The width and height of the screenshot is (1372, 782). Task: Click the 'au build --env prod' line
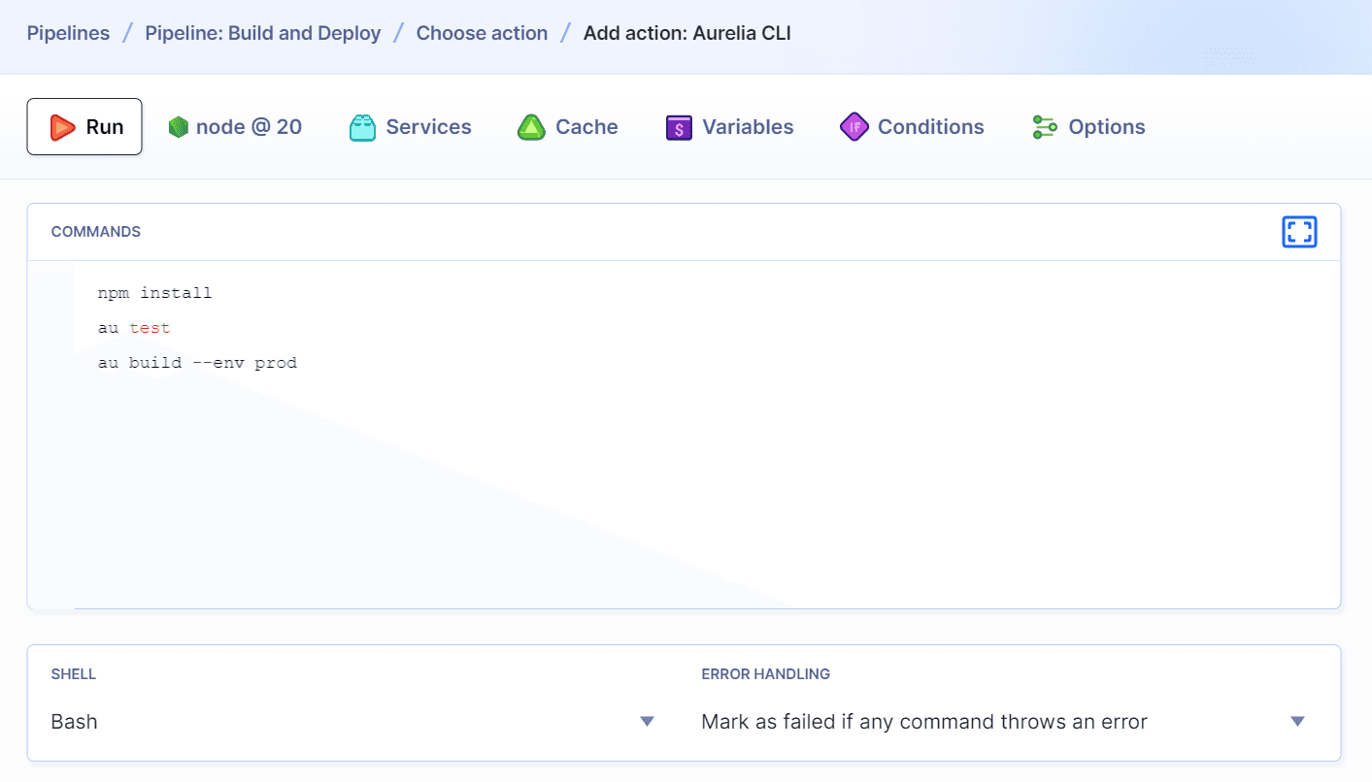[x=197, y=363]
